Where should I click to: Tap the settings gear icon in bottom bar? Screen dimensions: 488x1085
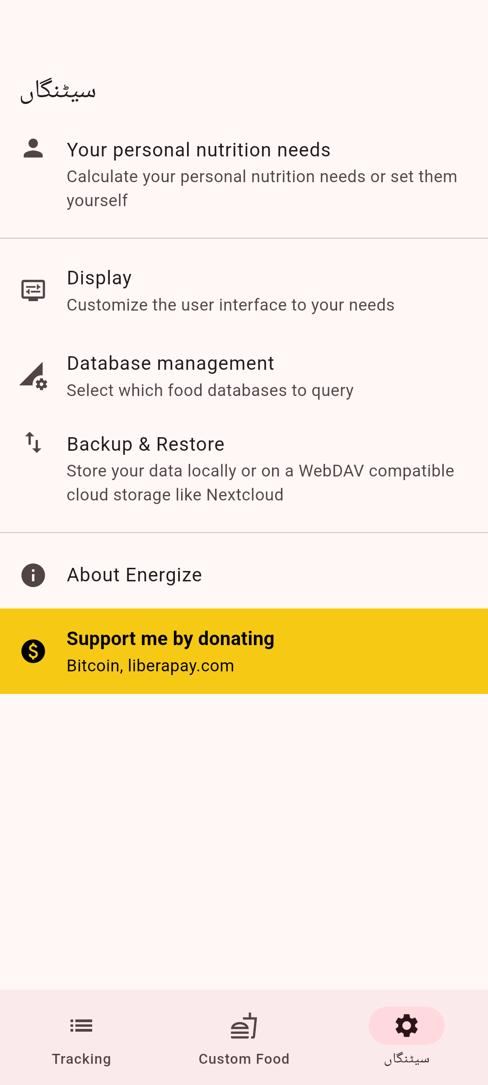coord(406,1026)
